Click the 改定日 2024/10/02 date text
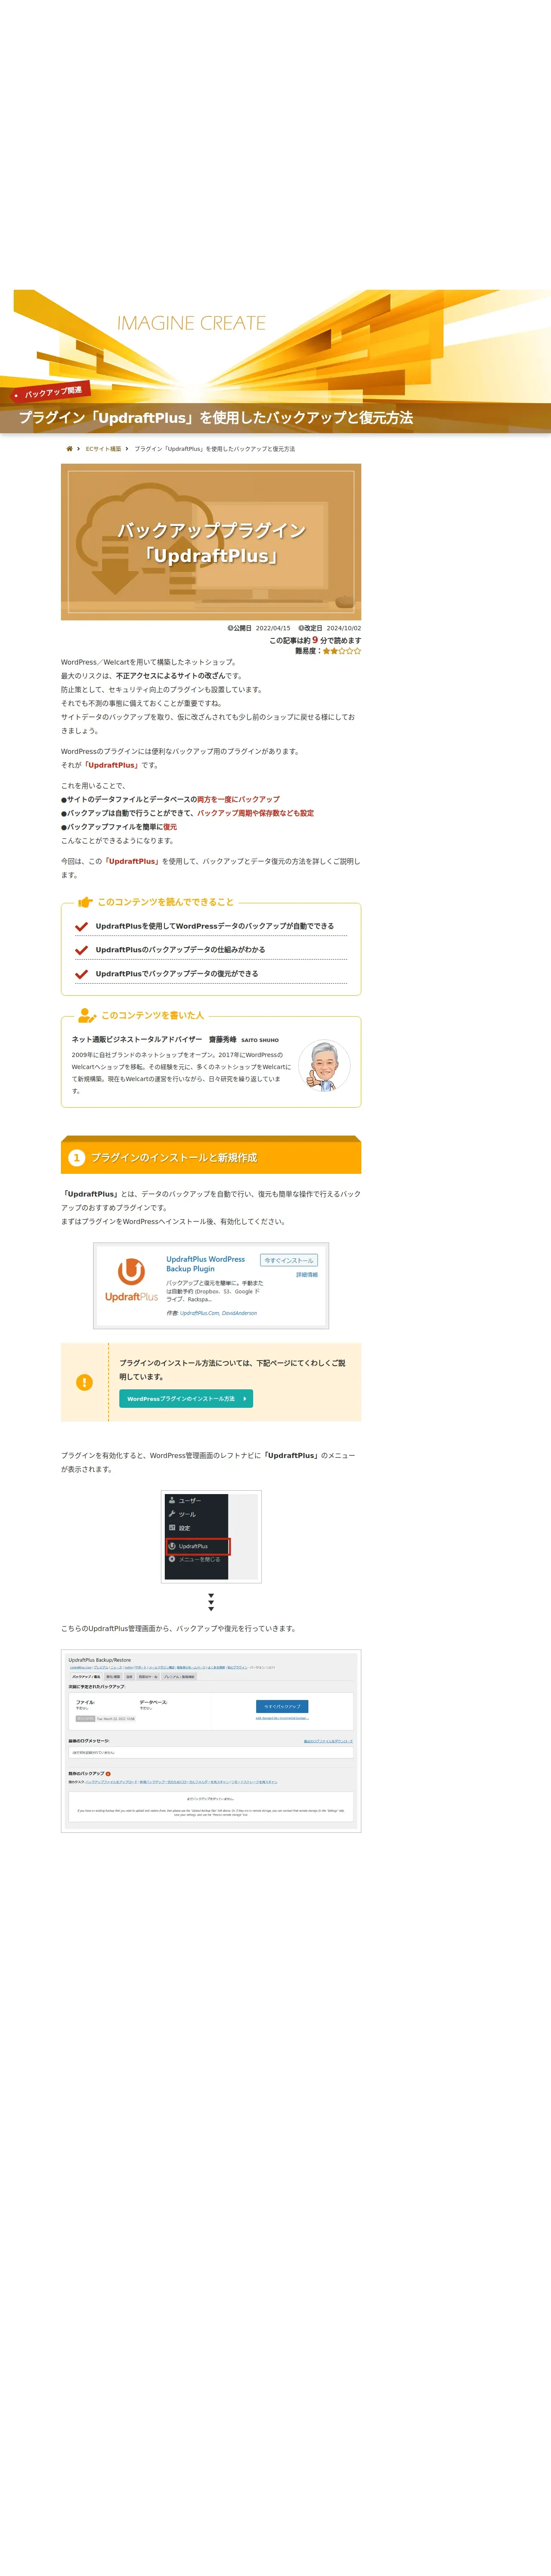The height and width of the screenshot is (2576, 551). pos(330,628)
